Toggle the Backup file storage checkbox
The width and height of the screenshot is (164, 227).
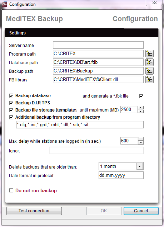[x=11, y=110]
